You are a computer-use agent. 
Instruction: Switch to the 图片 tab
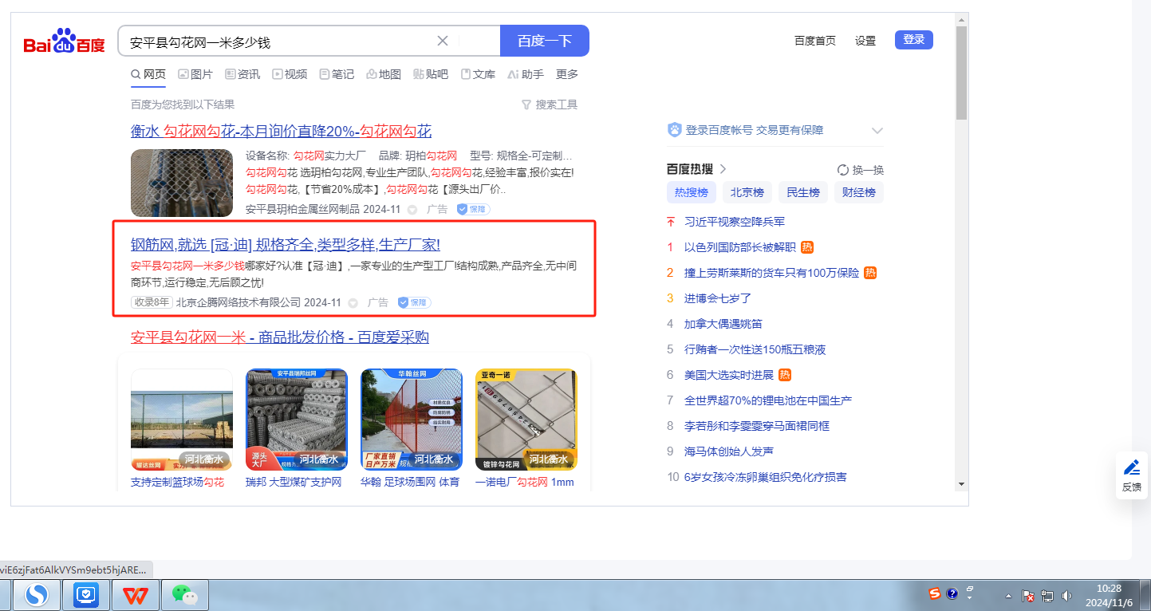click(195, 74)
